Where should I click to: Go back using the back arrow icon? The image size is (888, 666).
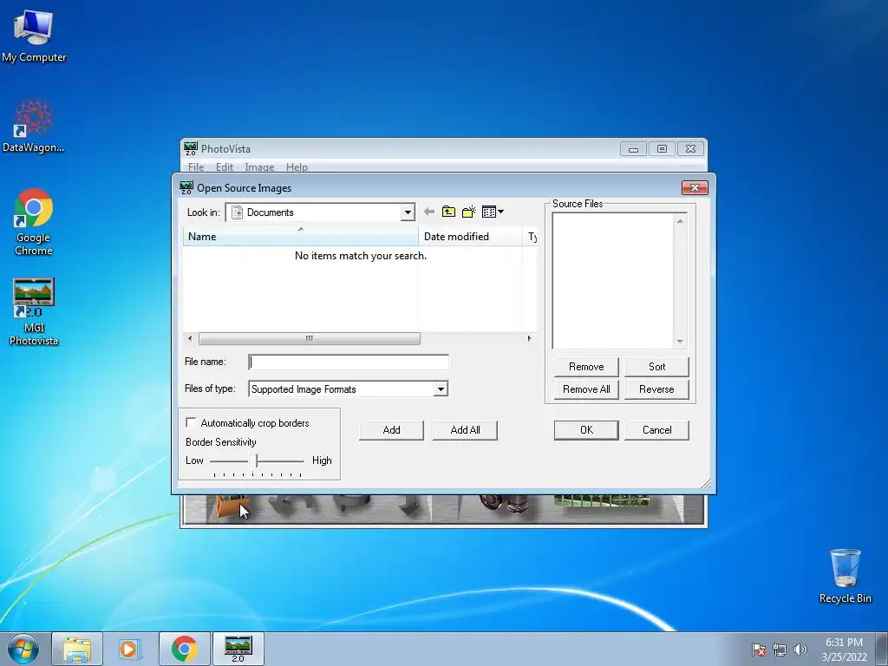pos(429,212)
